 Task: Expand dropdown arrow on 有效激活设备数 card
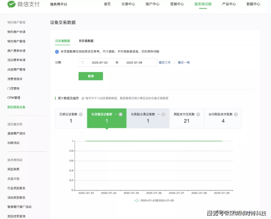pyautogui.click(x=116, y=114)
